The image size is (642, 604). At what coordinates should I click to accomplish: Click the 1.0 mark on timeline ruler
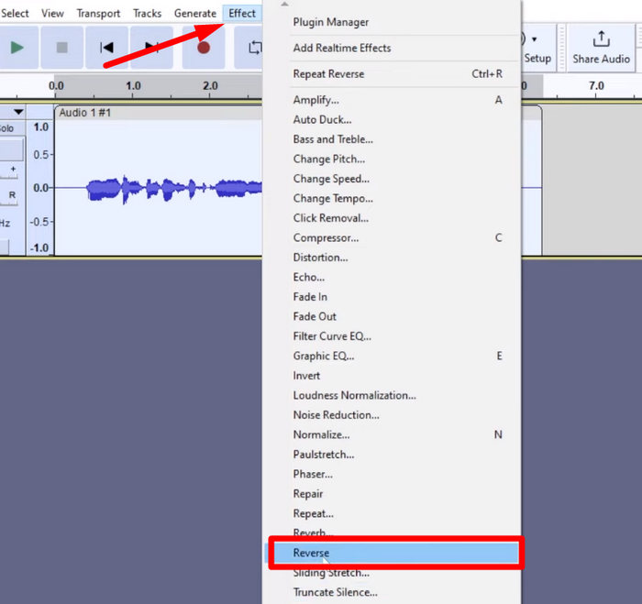tap(133, 86)
